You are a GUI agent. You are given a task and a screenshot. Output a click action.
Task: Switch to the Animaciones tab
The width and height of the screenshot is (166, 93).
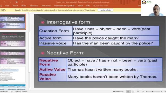coord(46,6)
